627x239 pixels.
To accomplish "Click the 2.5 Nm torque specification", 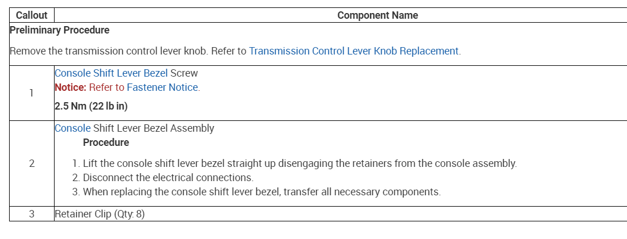I will [x=90, y=106].
